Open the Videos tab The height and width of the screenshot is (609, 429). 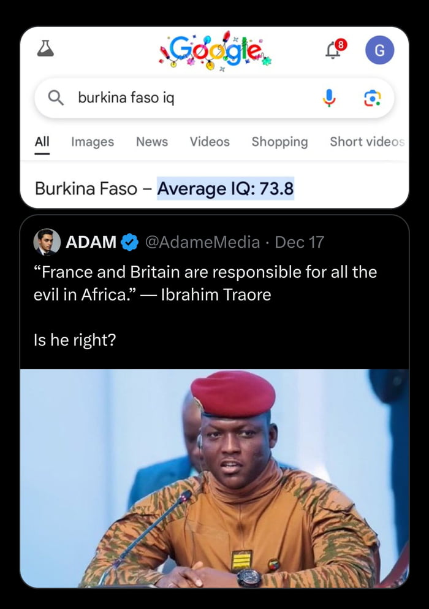tap(210, 142)
